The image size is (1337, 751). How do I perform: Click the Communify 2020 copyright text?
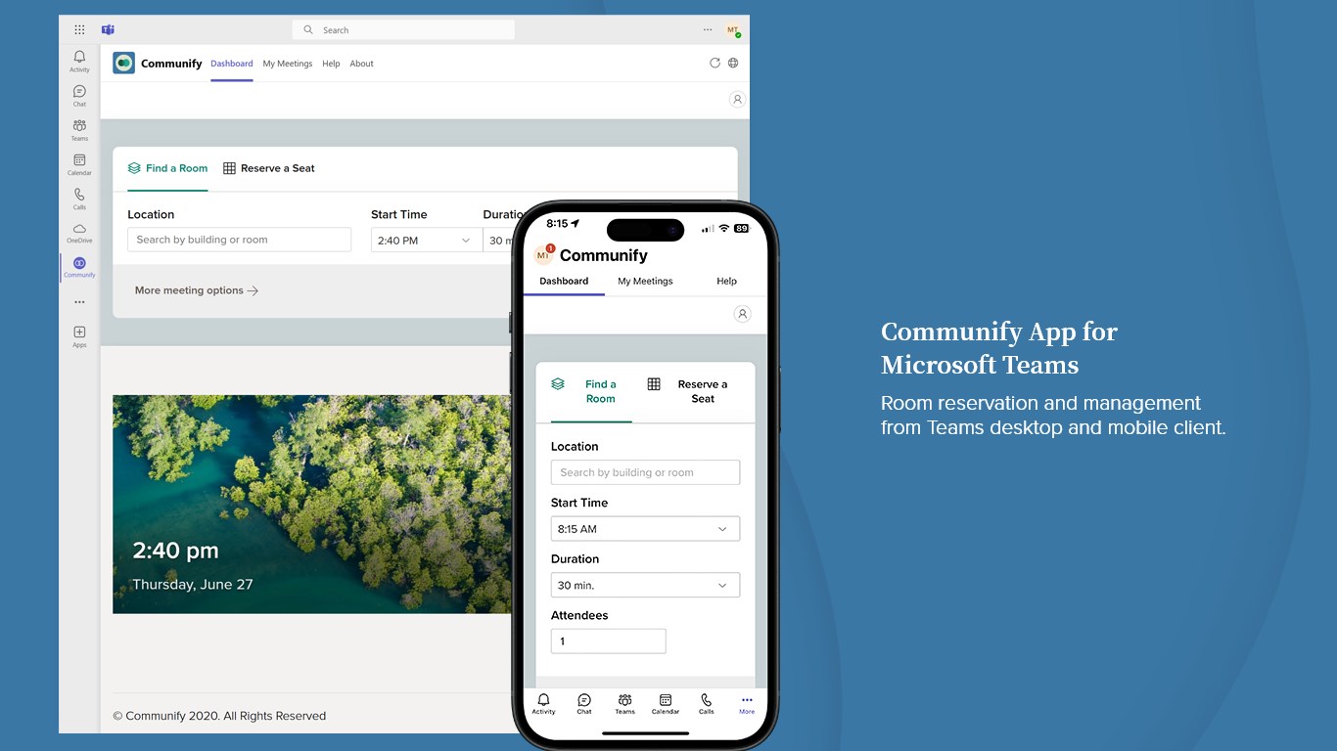[x=219, y=716]
